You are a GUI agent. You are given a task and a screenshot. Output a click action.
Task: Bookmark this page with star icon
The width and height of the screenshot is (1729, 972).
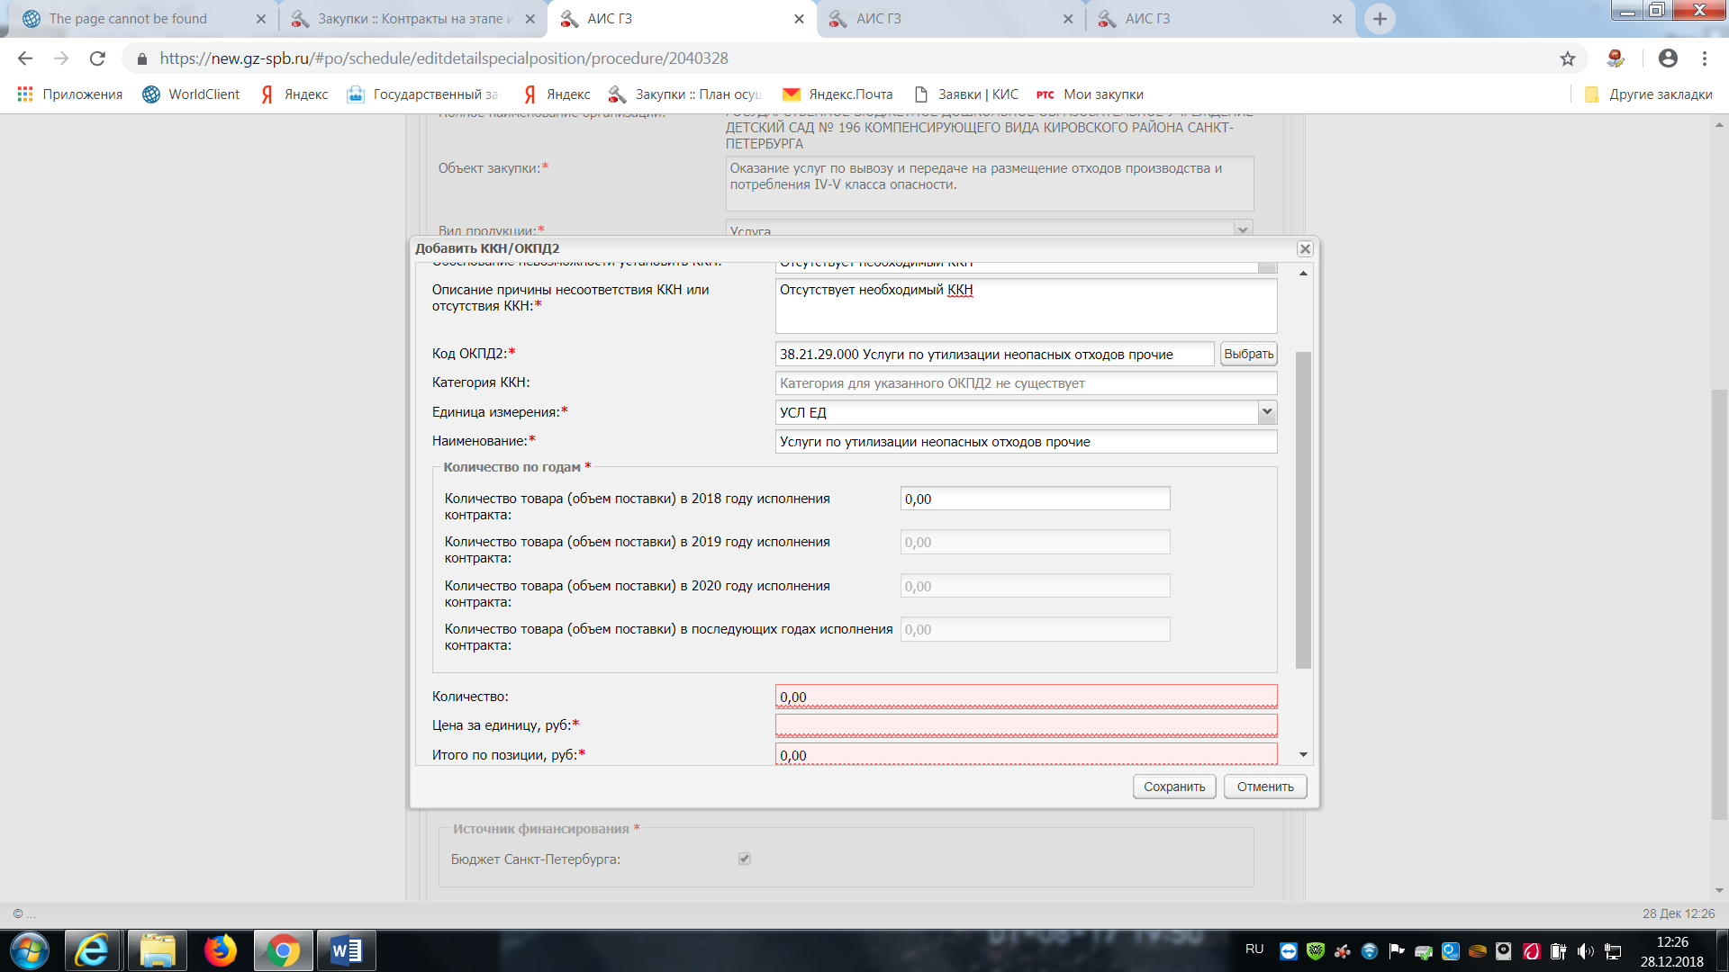click(1568, 58)
